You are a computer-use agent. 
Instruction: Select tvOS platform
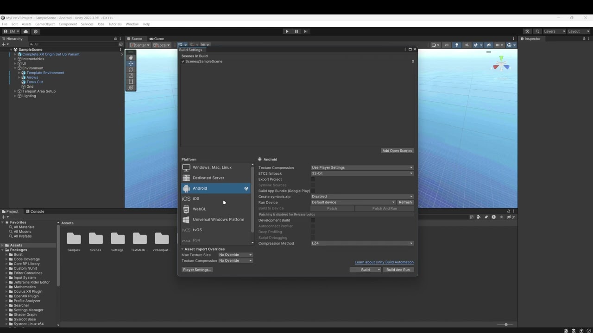215,230
